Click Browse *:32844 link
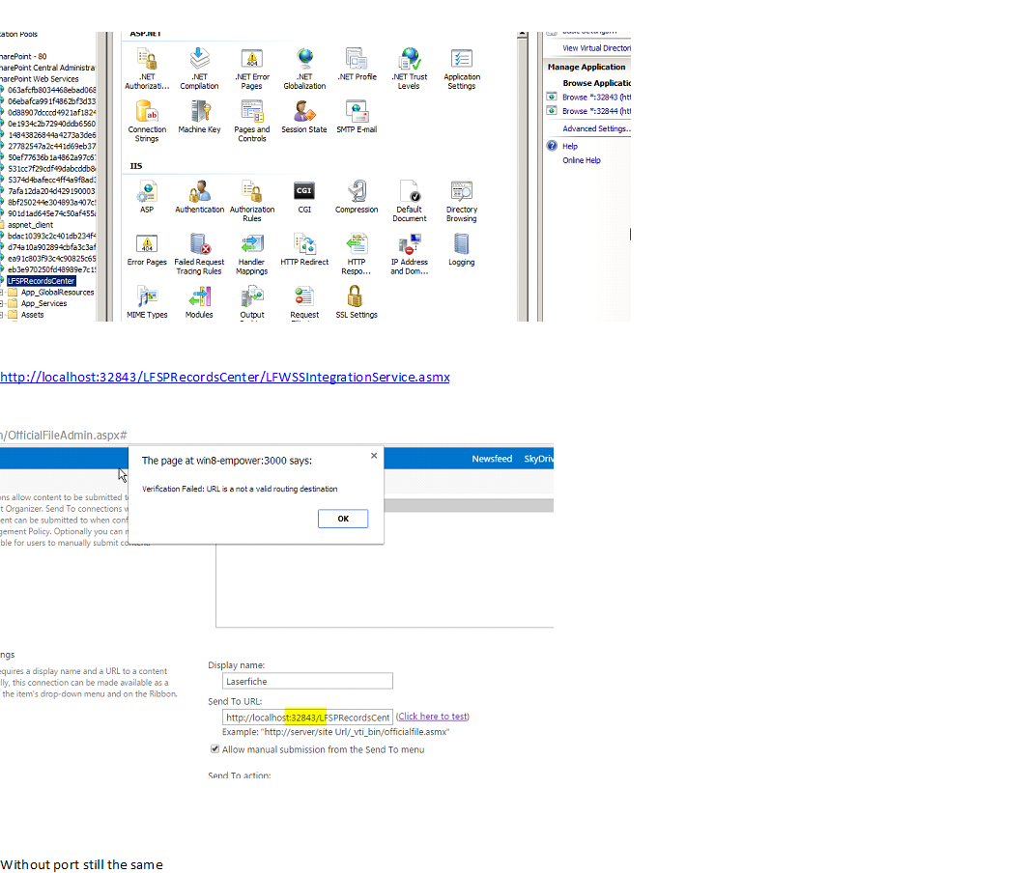This screenshot has height=873, width=1030. [596, 112]
